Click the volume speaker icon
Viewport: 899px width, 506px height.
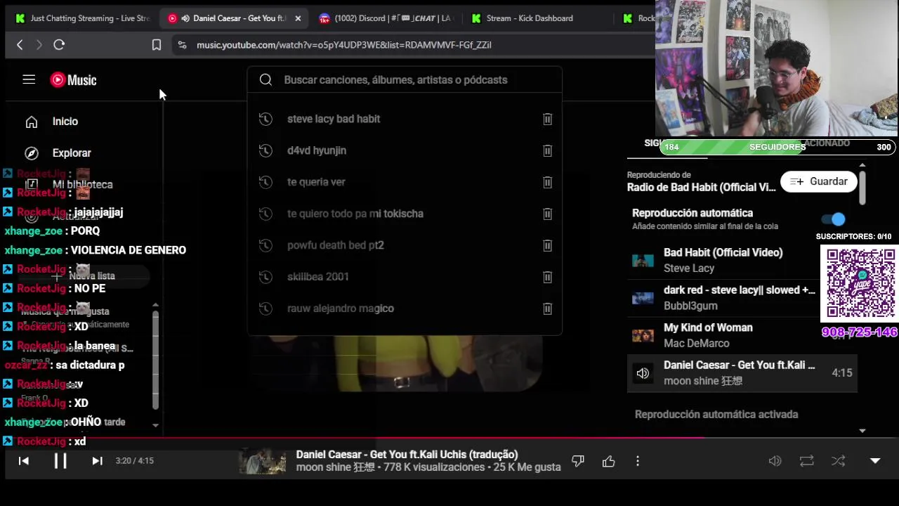[x=775, y=461]
